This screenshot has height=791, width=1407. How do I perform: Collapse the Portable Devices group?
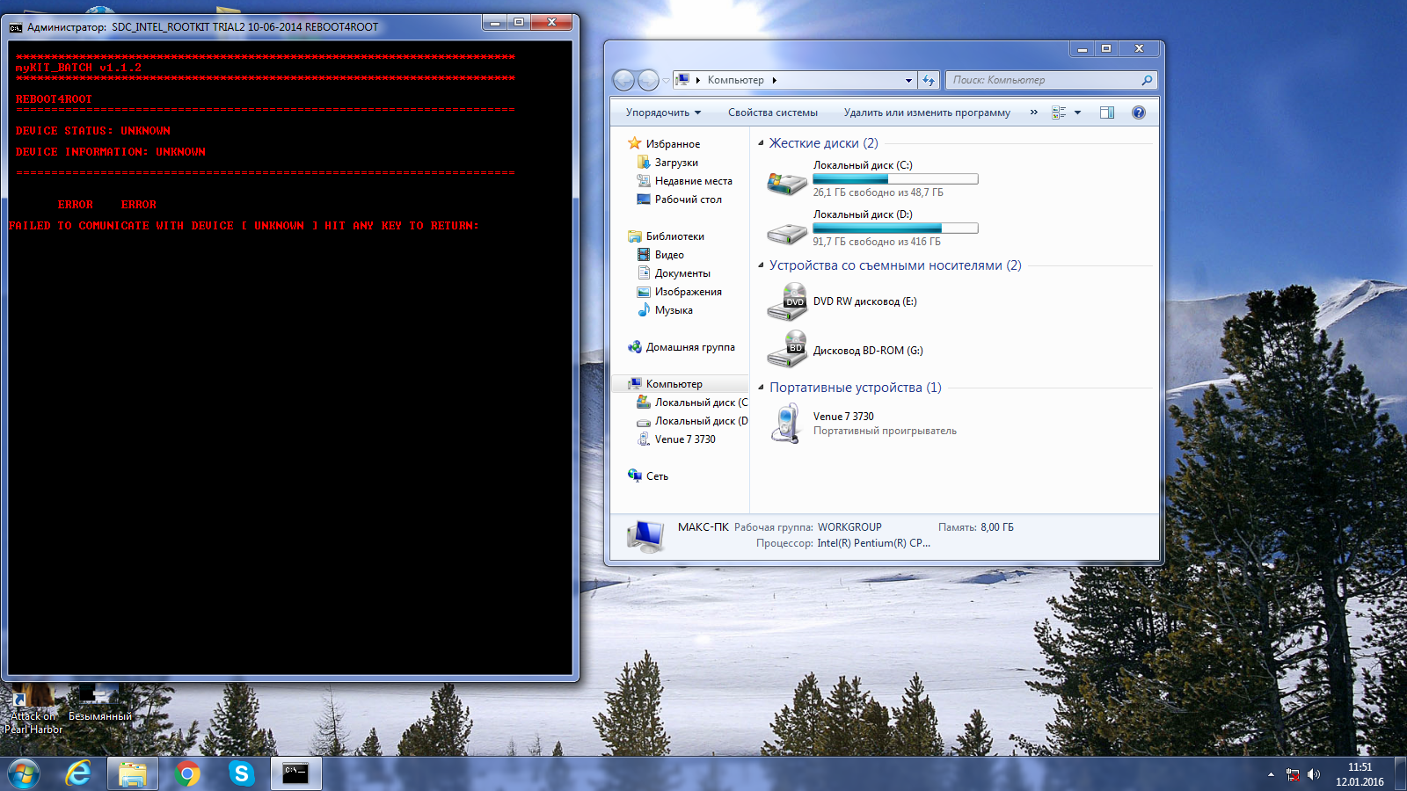(761, 388)
